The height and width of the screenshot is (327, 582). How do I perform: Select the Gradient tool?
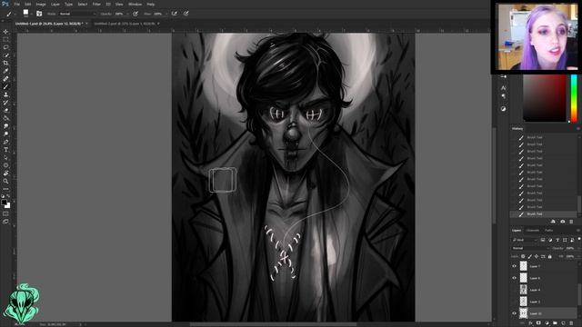[5, 118]
